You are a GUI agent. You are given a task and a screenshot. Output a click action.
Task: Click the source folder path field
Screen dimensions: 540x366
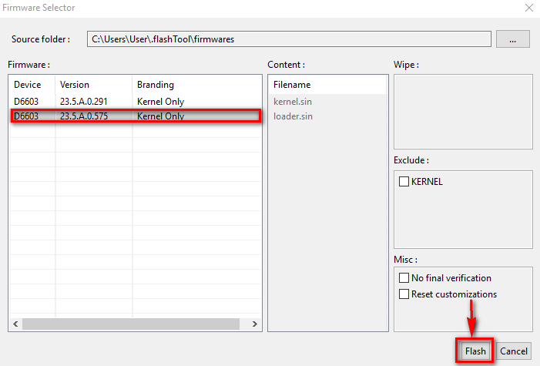point(289,39)
